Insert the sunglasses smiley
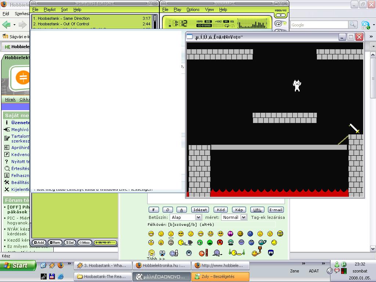376x282 pixels. (x=181, y=234)
